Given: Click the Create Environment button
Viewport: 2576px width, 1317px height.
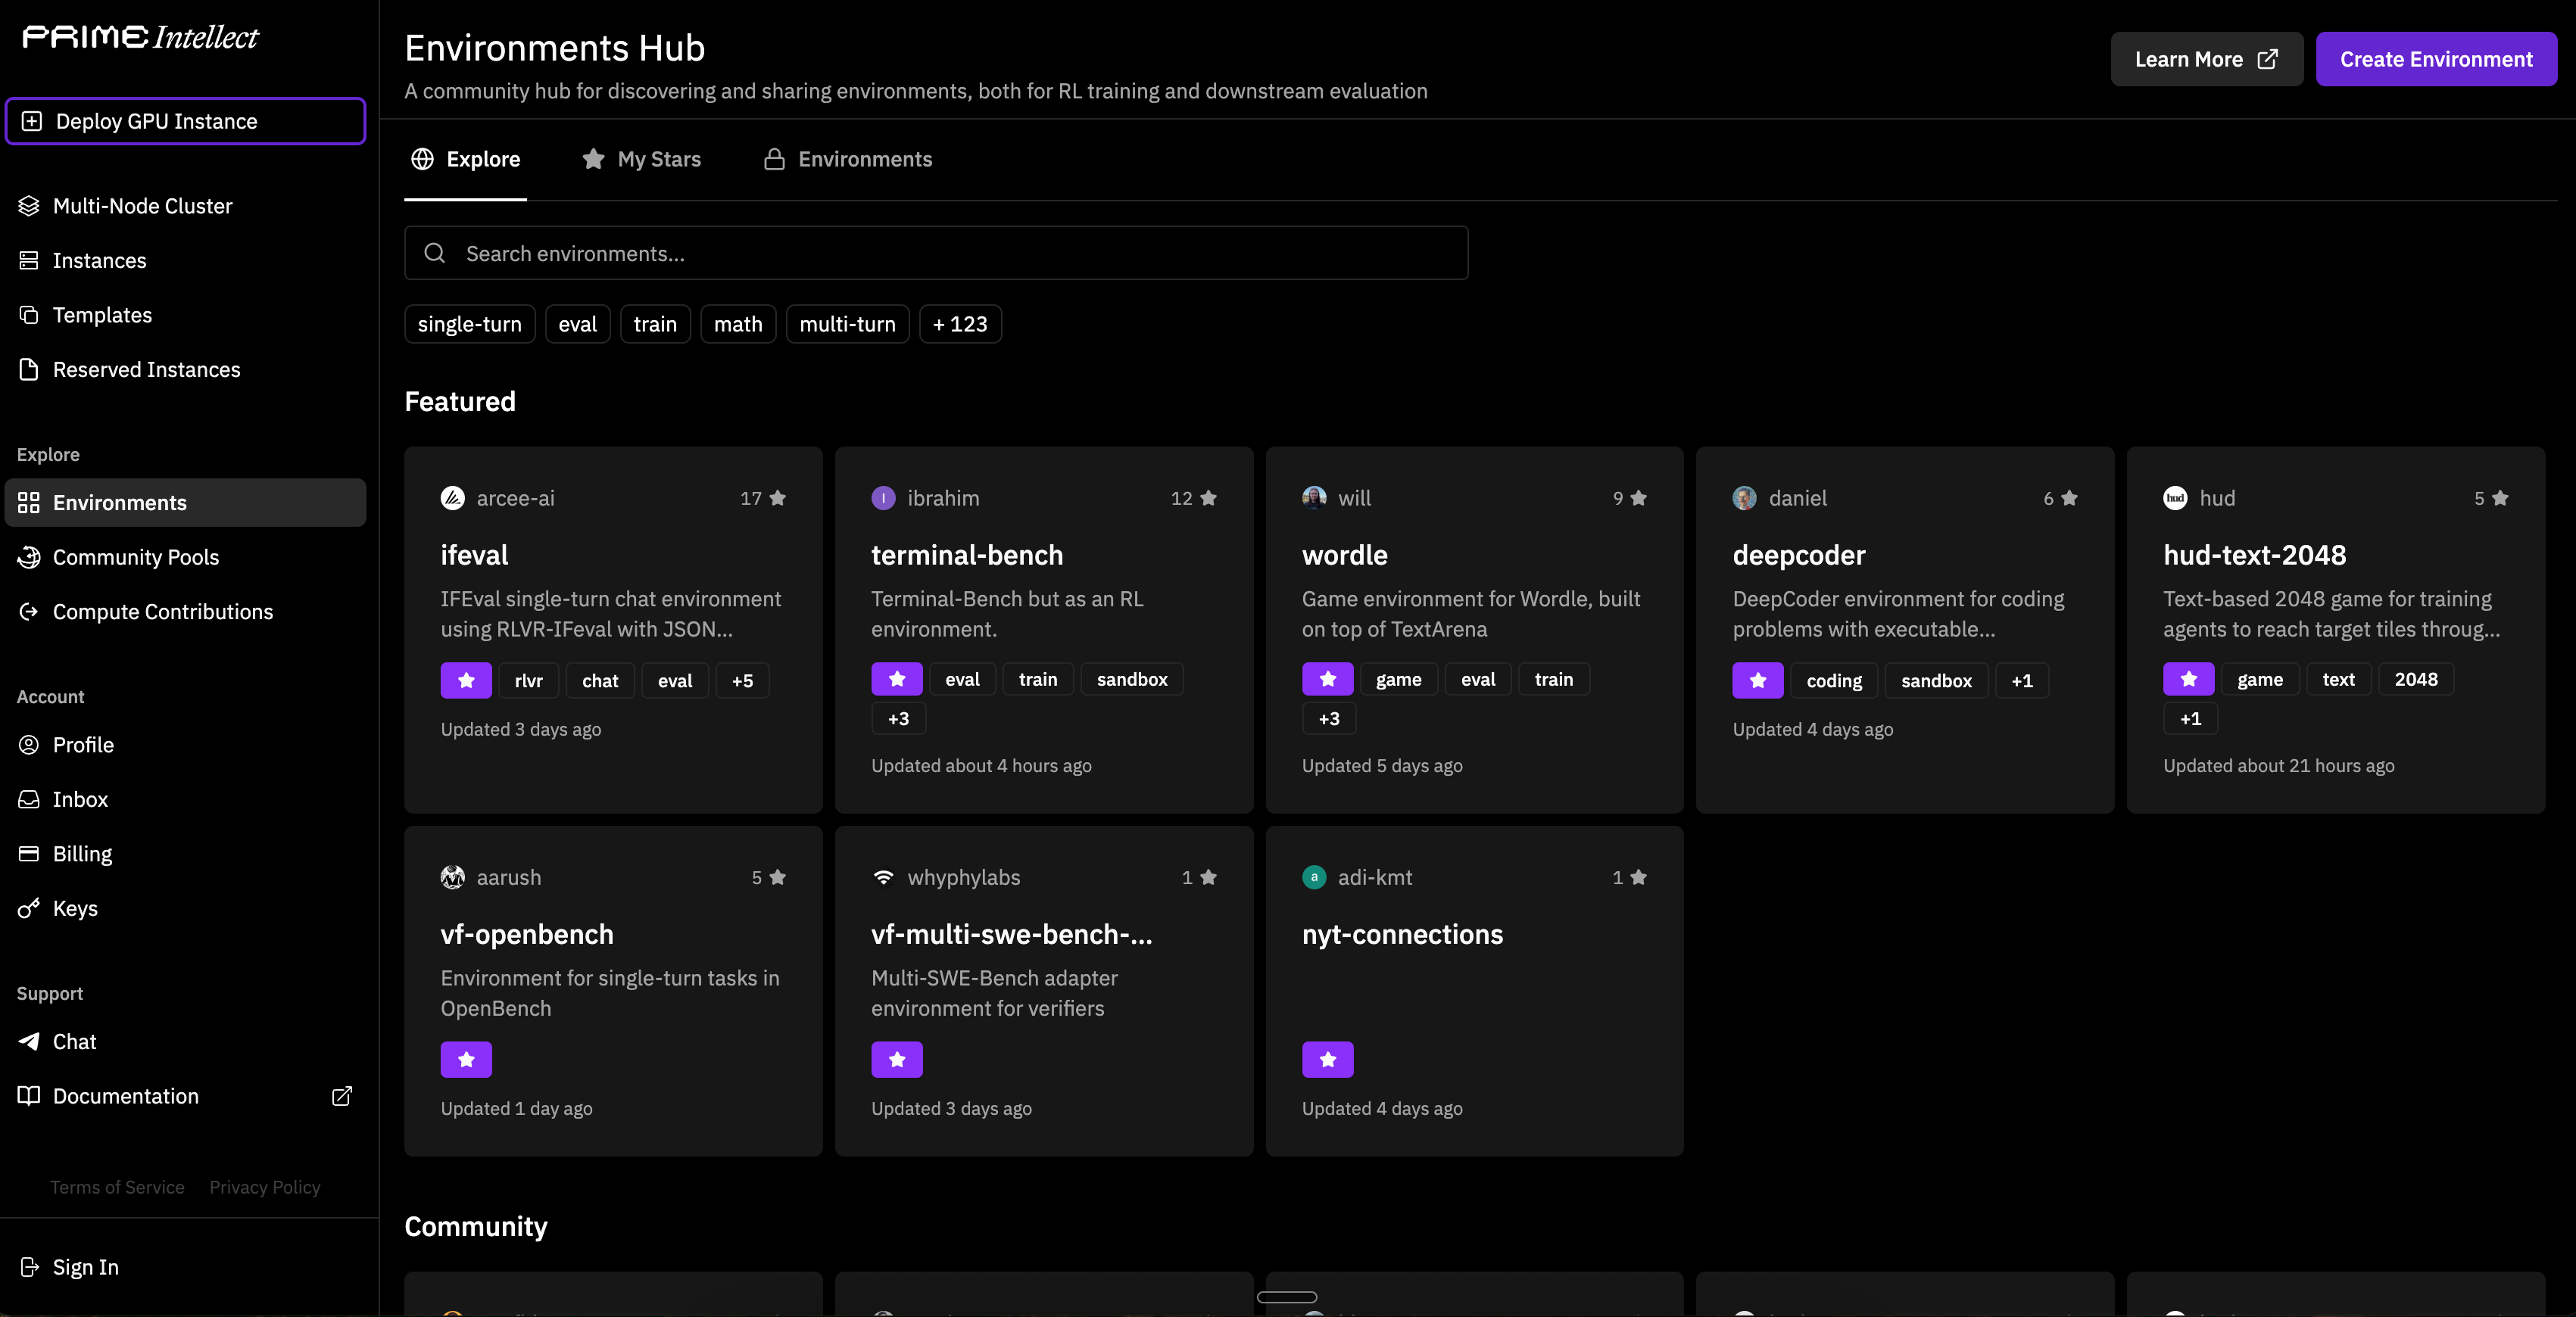Looking at the screenshot, I should coord(2435,59).
